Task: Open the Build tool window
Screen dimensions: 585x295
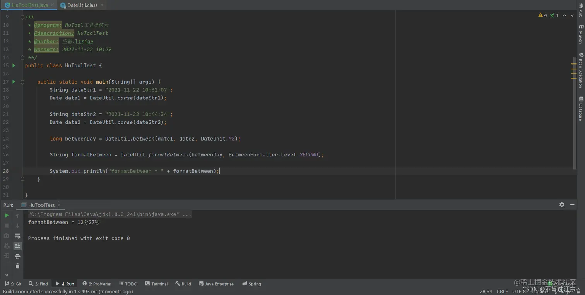Action: pyautogui.click(x=183, y=284)
